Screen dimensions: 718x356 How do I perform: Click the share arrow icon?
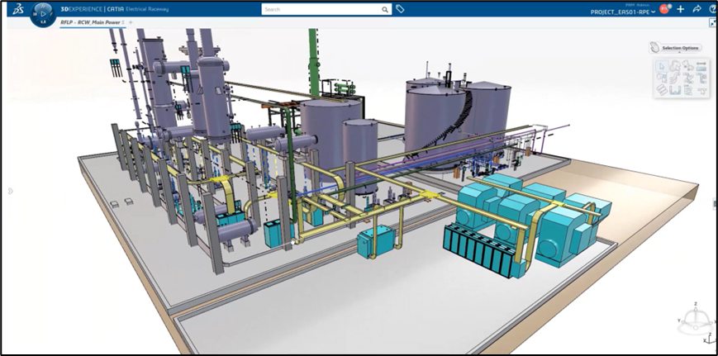click(697, 9)
